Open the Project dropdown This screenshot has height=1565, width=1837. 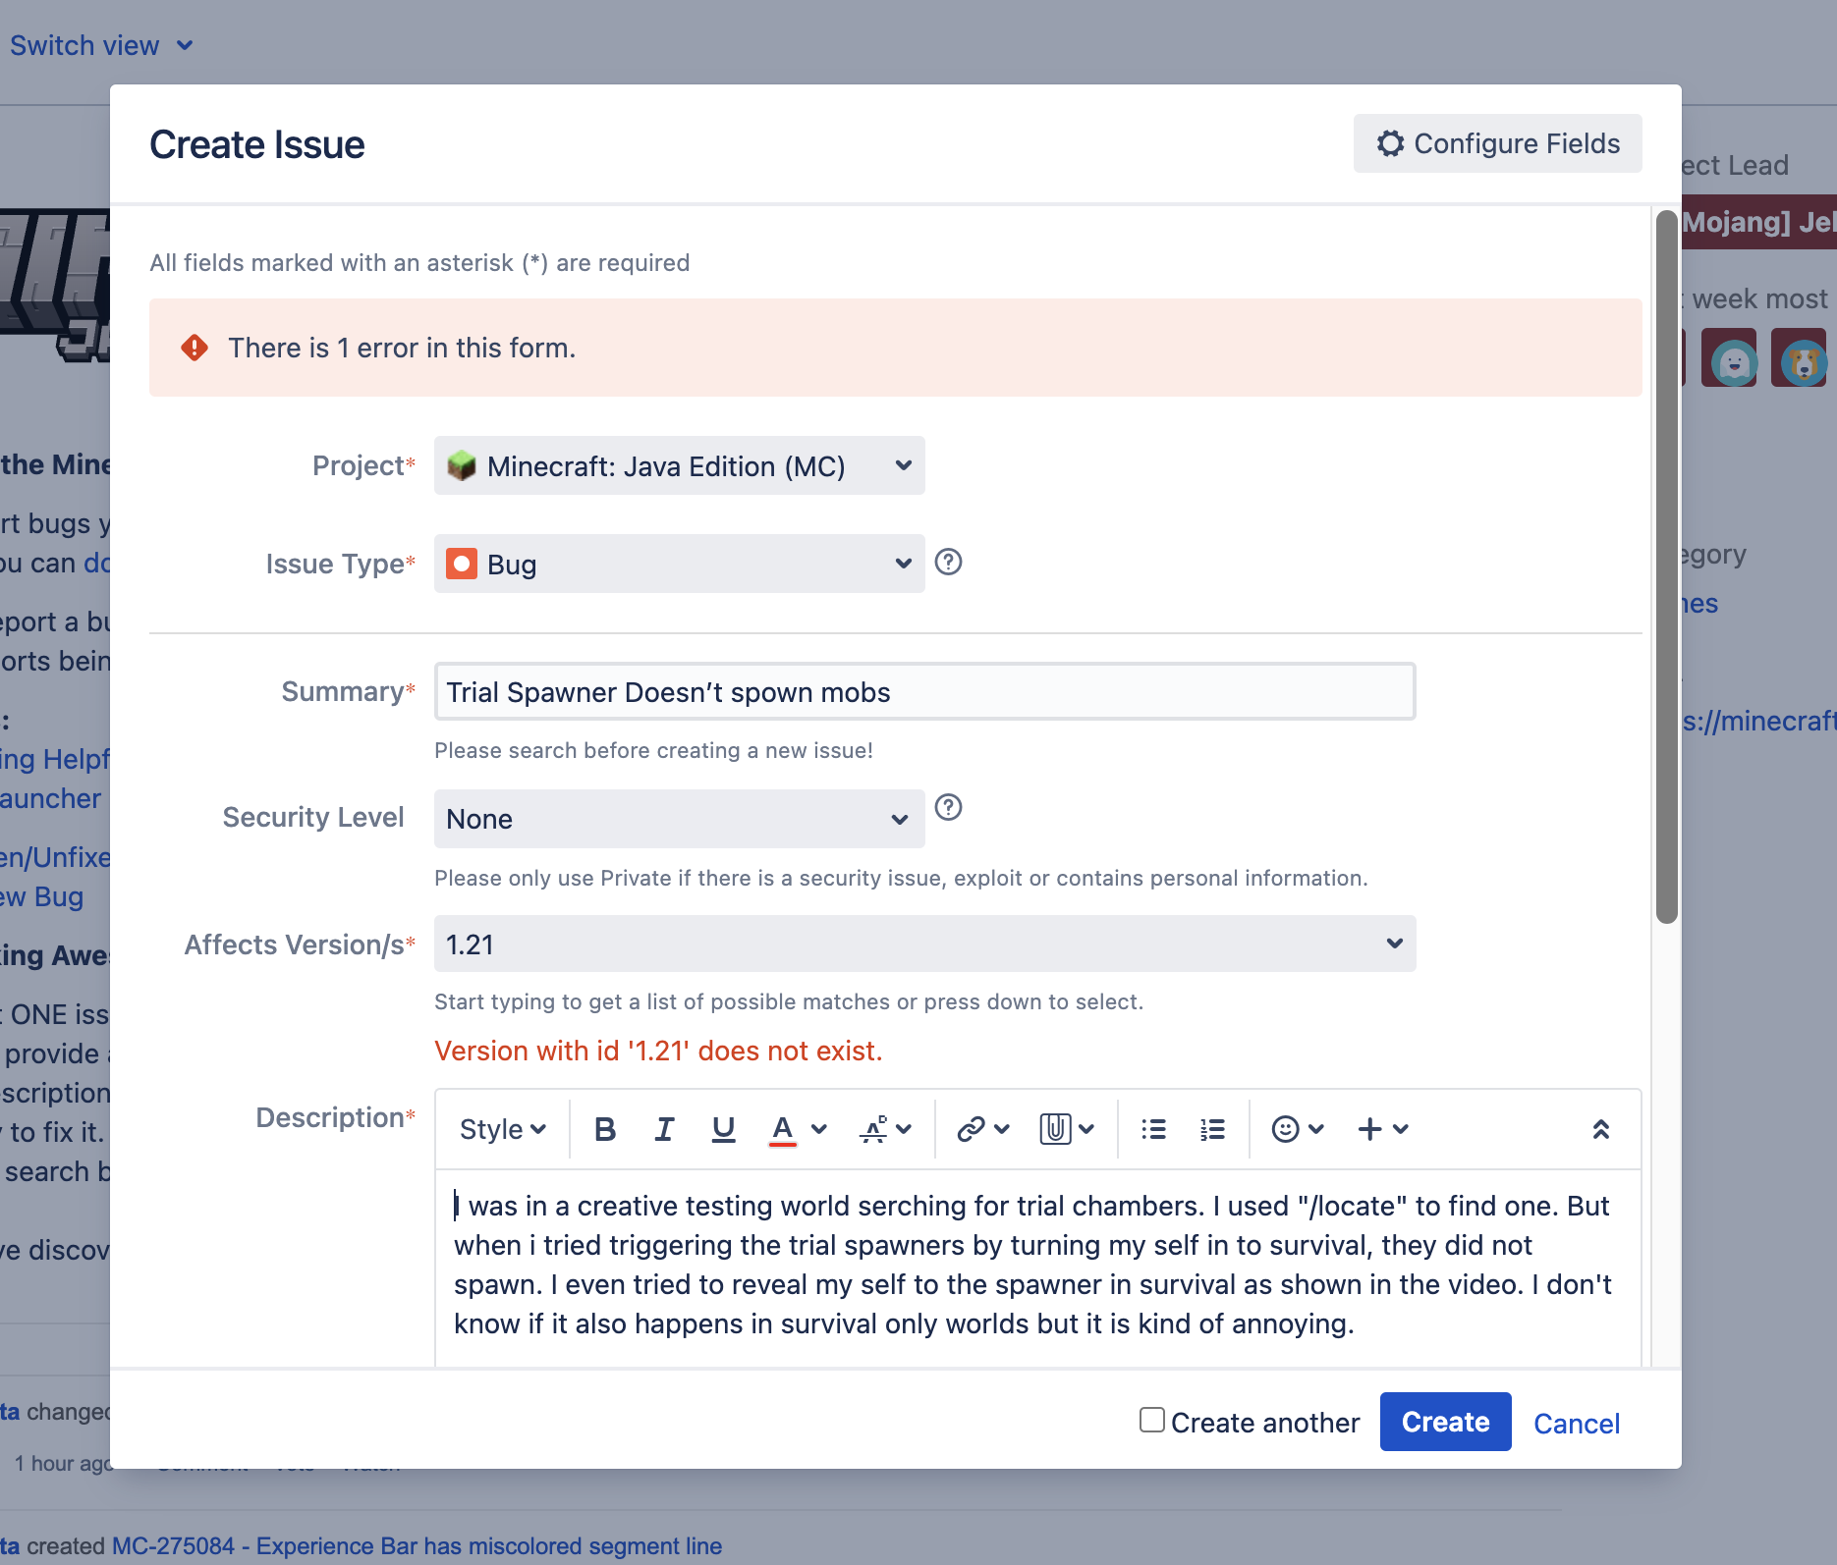[679, 465]
